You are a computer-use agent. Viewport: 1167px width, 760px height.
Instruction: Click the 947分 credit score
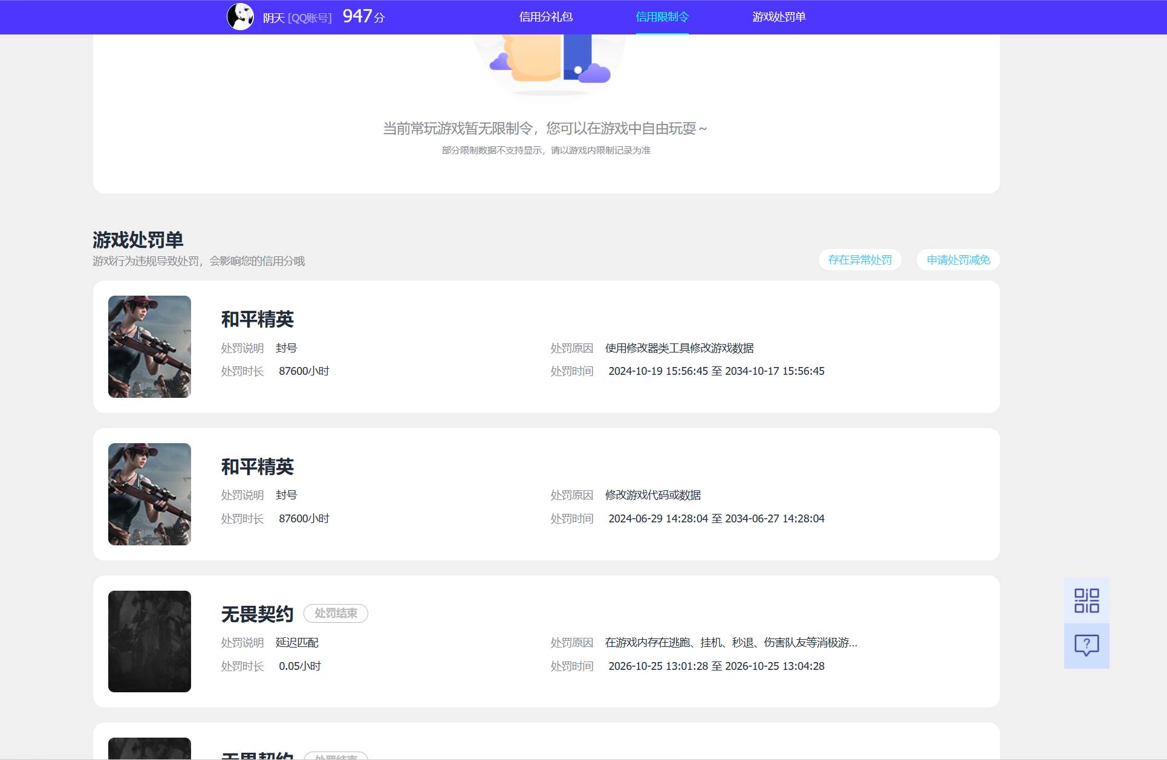[363, 16]
